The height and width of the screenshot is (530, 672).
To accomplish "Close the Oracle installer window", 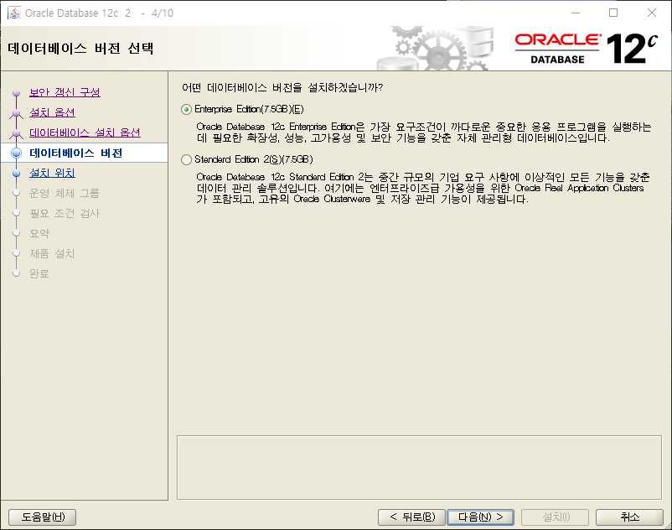I will [652, 13].
